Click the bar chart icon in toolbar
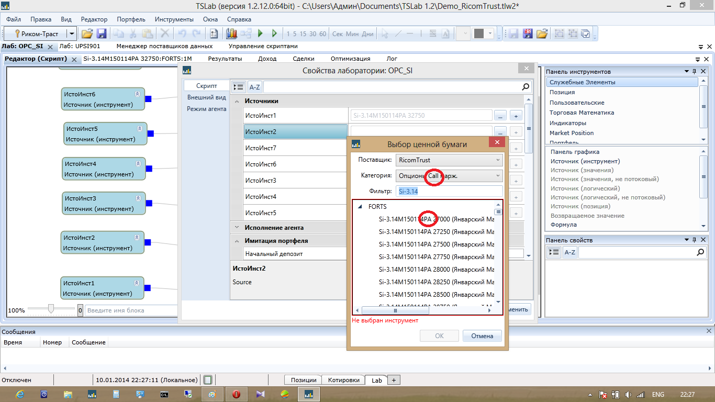Screen dimensions: 715x402 coord(231,33)
